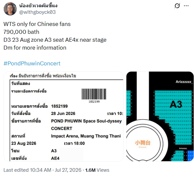
Task: Click the order number 1852199 text
Action: [x=59, y=106]
